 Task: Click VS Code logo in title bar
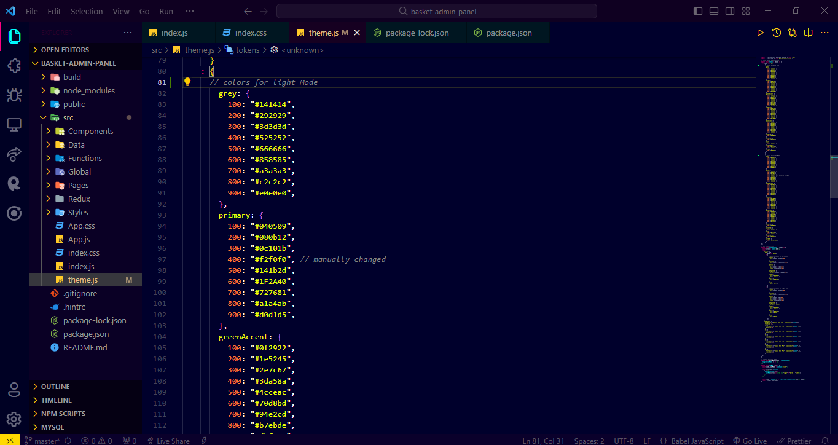point(10,11)
